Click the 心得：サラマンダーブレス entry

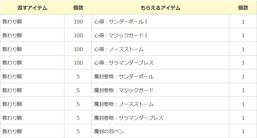[x=124, y=63]
